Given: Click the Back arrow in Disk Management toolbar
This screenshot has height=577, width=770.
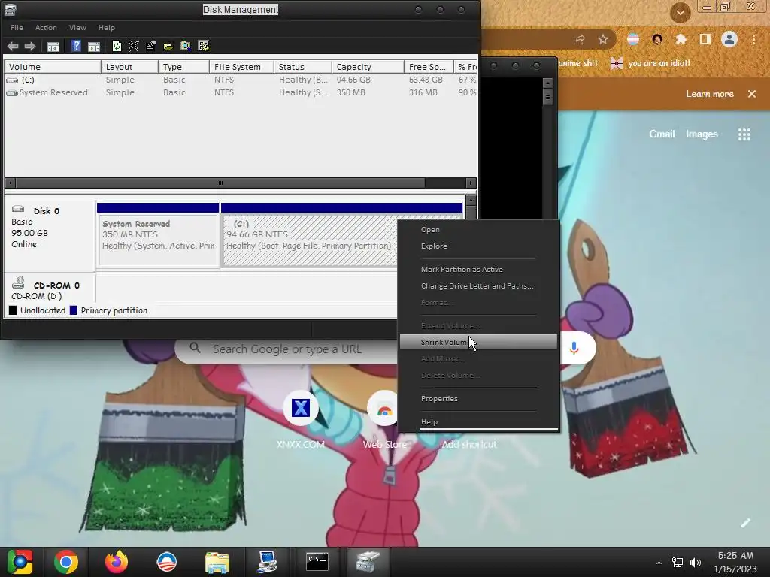Looking at the screenshot, I should (13, 46).
